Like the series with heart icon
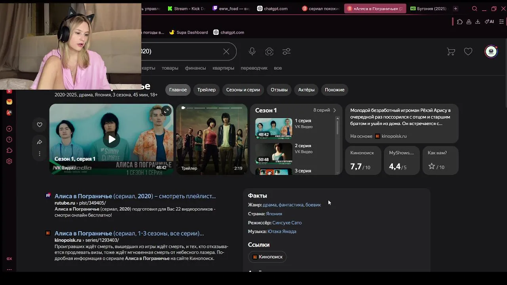 (40, 125)
